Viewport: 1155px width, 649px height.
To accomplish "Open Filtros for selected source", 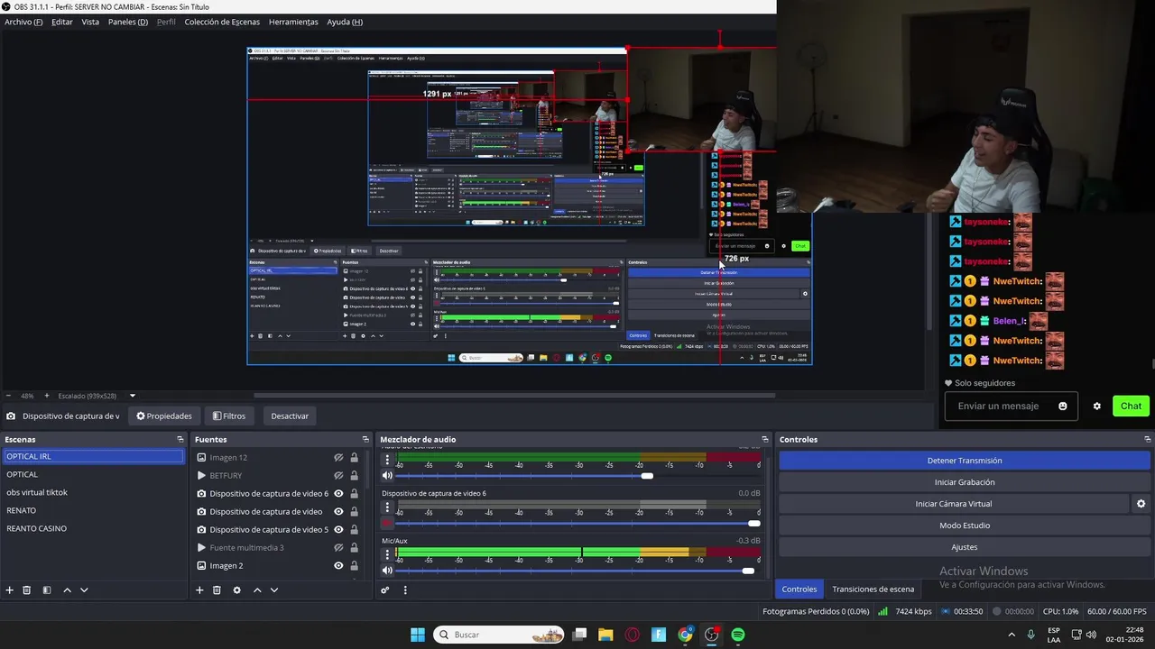I will coord(228,416).
